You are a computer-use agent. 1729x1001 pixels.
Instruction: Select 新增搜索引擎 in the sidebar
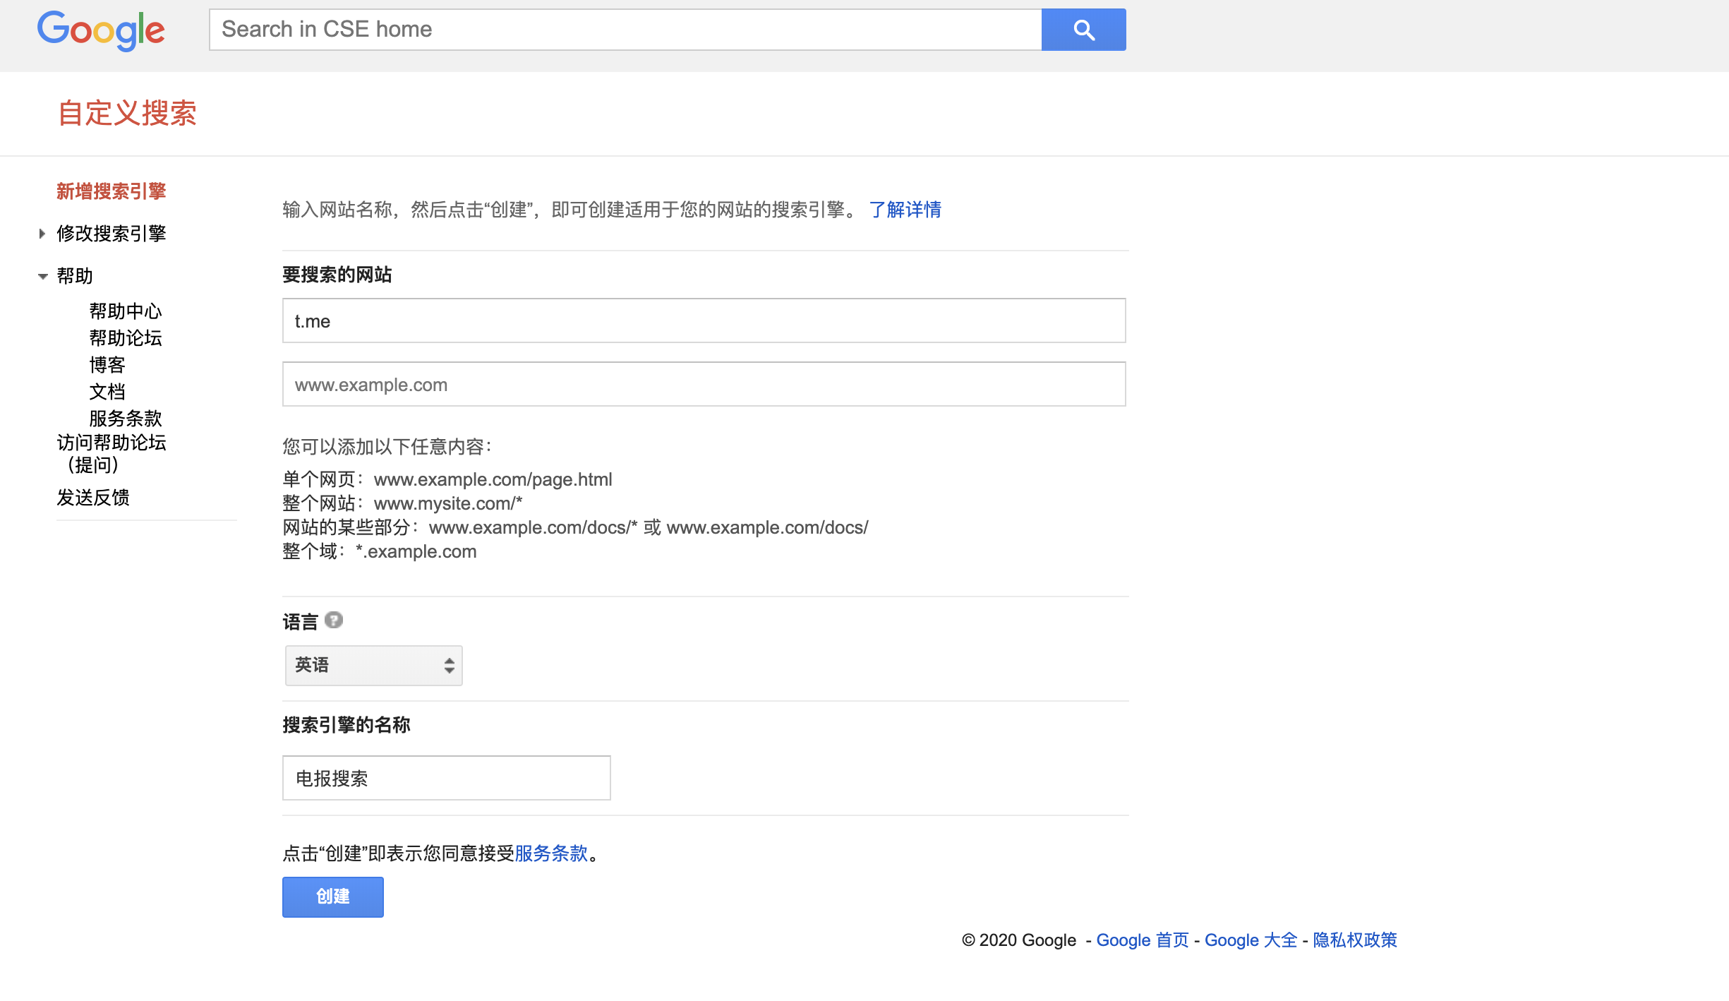click(112, 191)
